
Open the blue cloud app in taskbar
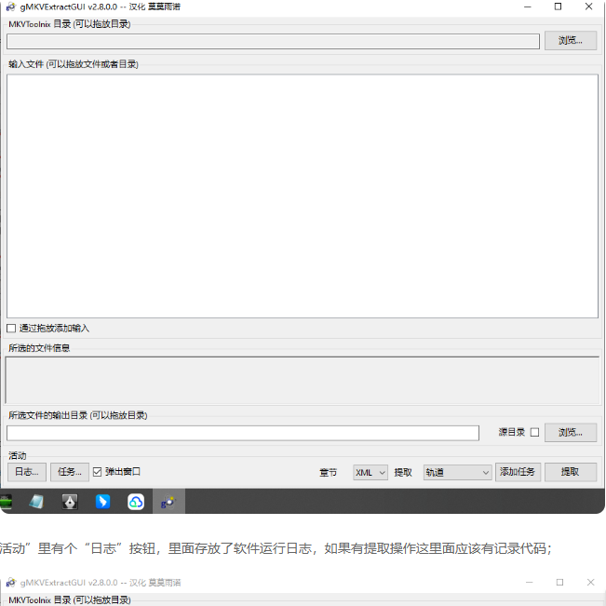pyautogui.click(x=136, y=502)
